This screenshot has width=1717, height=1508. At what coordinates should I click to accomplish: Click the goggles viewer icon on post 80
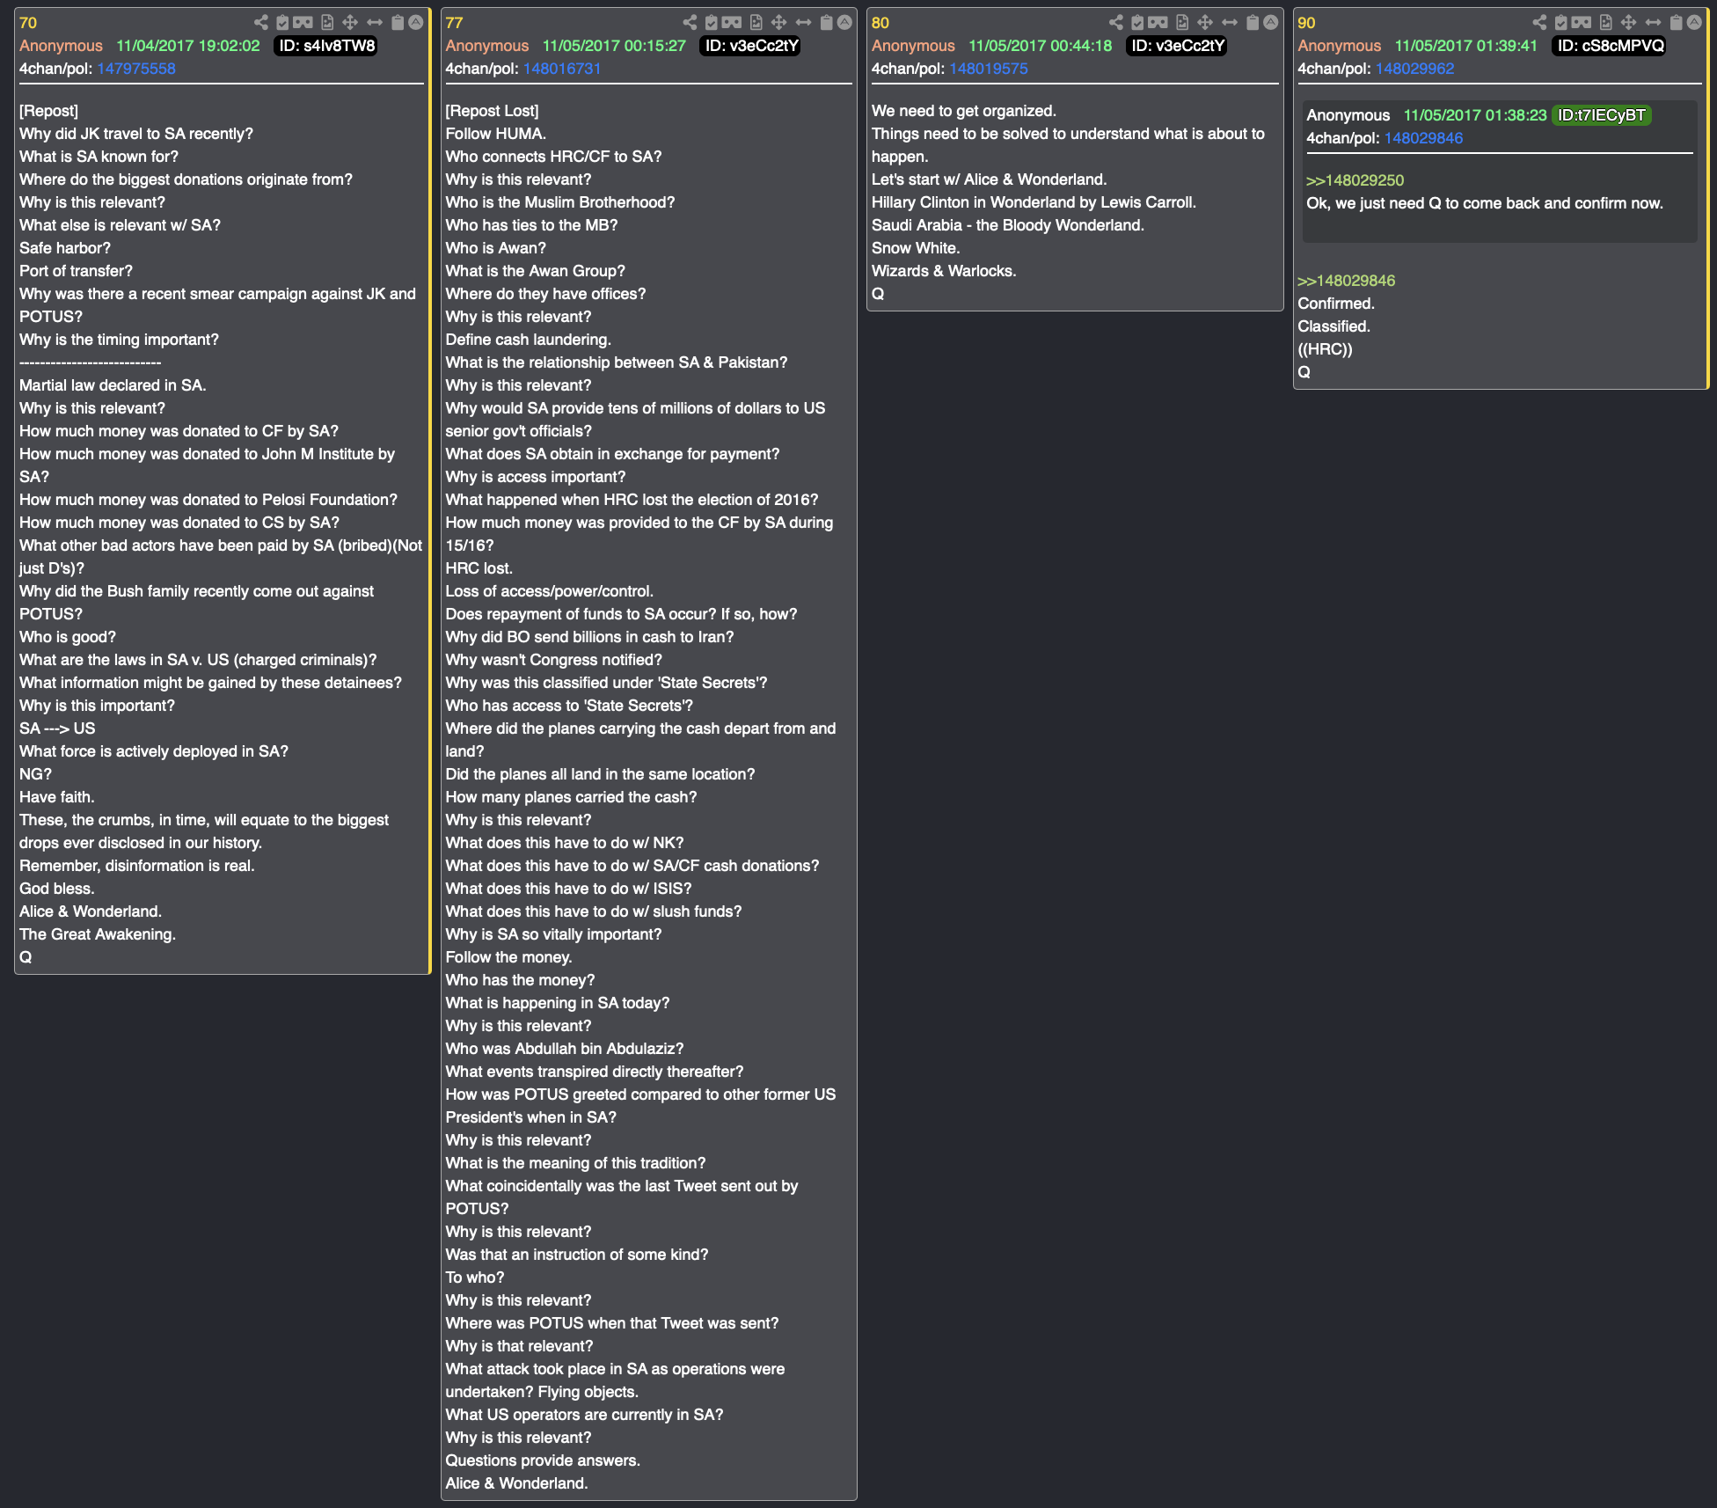1158,22
